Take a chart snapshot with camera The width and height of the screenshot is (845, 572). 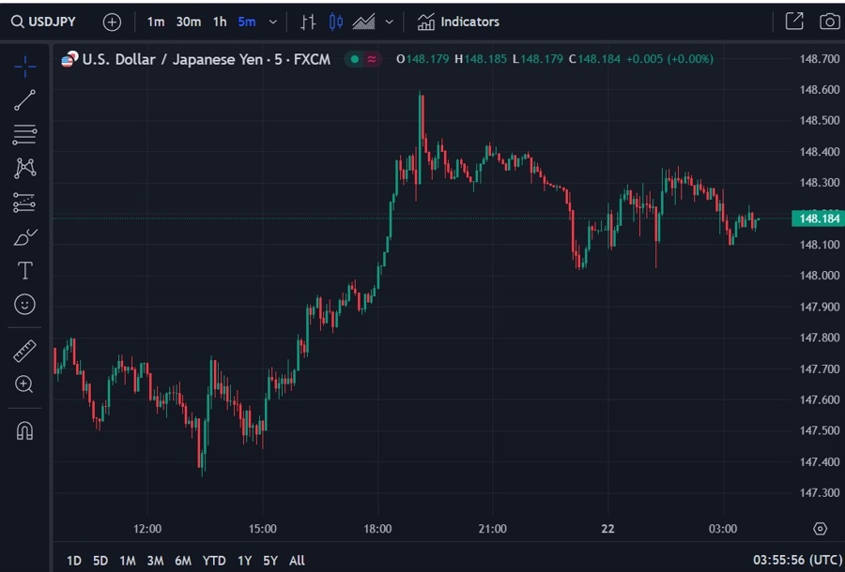[829, 23]
